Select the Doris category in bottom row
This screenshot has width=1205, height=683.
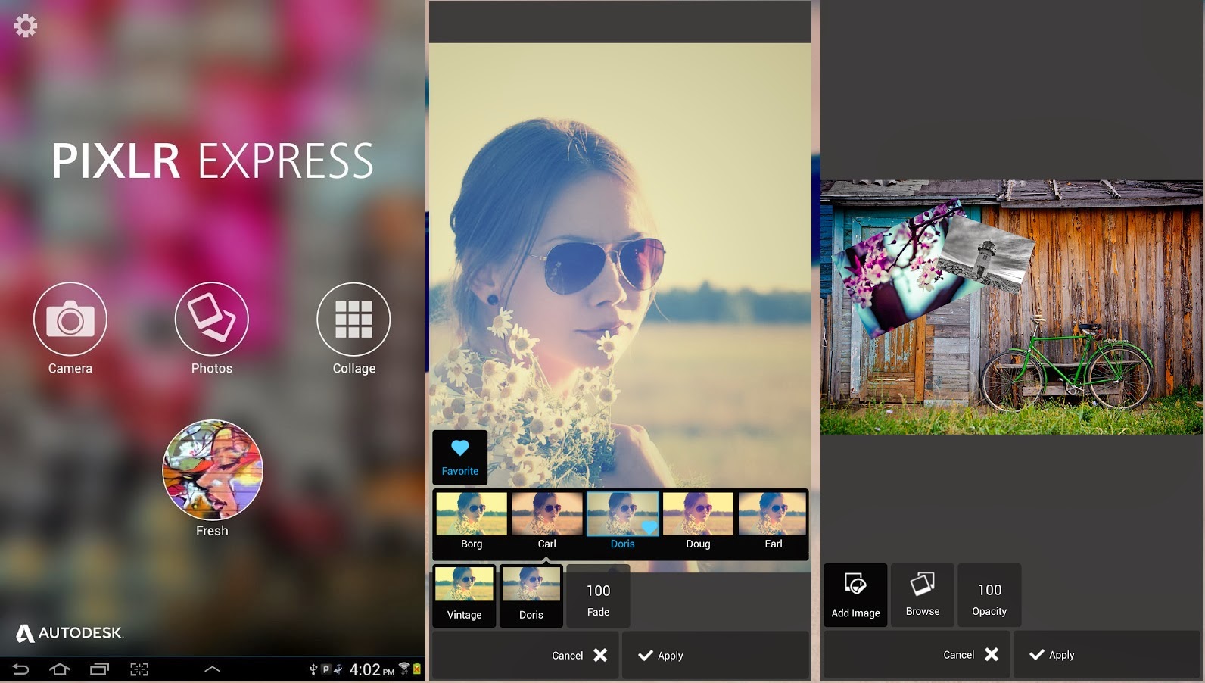(531, 596)
